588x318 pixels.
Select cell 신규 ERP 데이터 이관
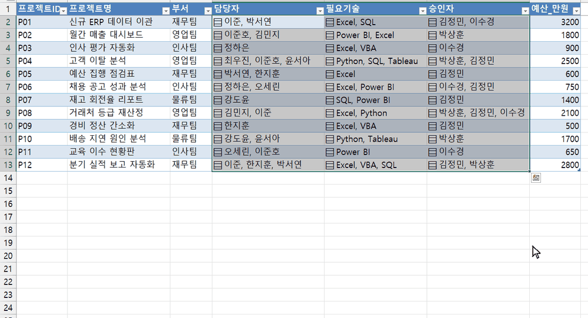click(119, 22)
